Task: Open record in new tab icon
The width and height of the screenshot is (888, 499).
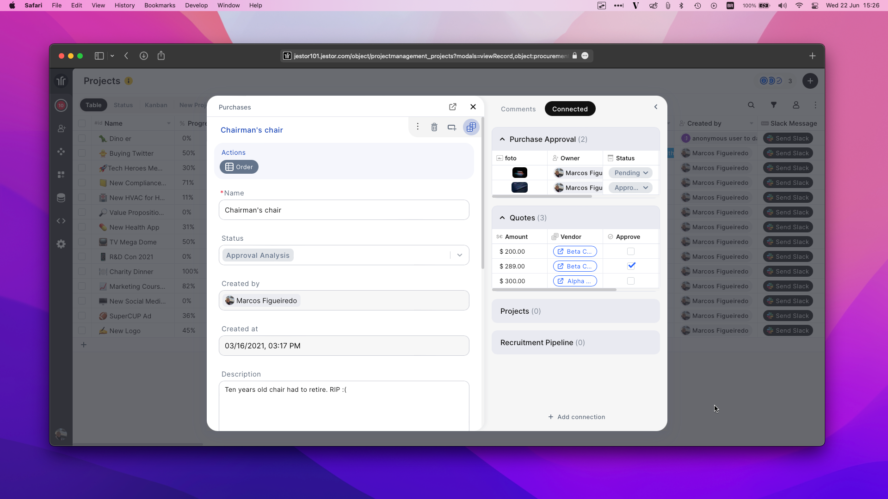Action: pos(452,107)
